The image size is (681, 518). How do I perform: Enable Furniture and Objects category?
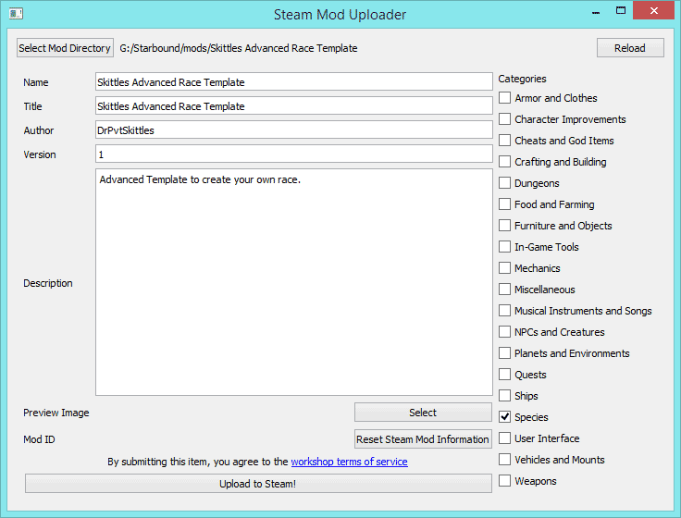pos(504,226)
